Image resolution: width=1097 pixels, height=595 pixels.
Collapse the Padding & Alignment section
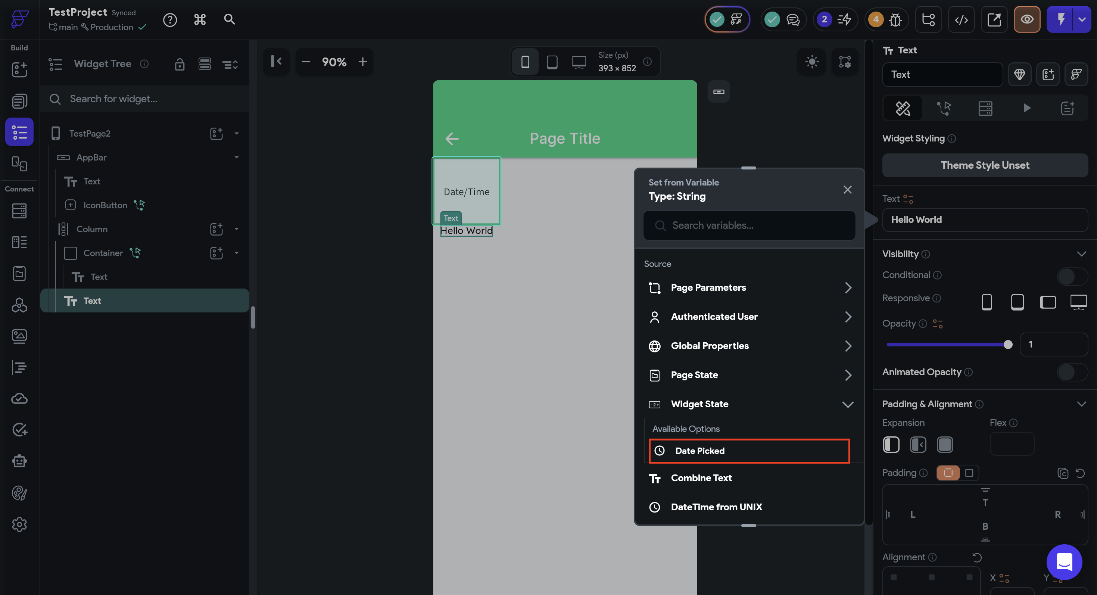[1081, 404]
